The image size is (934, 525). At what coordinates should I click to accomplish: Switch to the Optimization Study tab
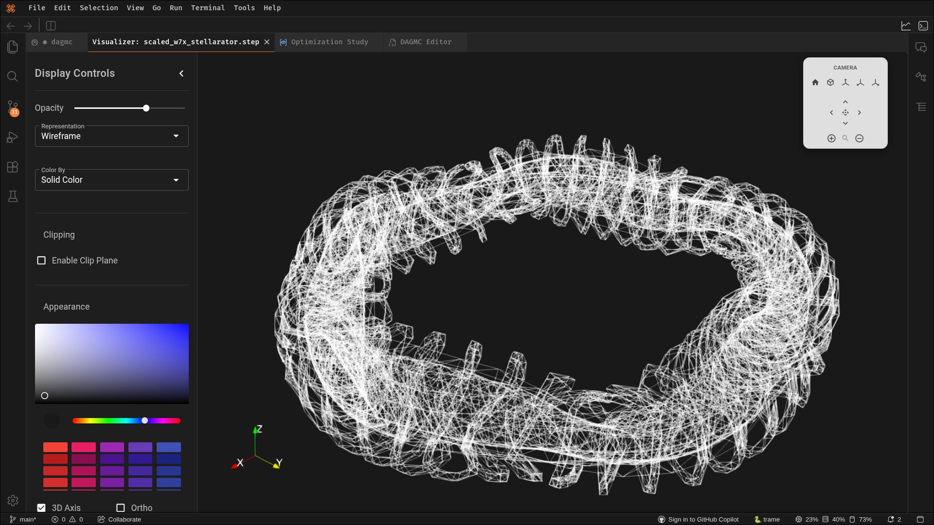pyautogui.click(x=329, y=42)
